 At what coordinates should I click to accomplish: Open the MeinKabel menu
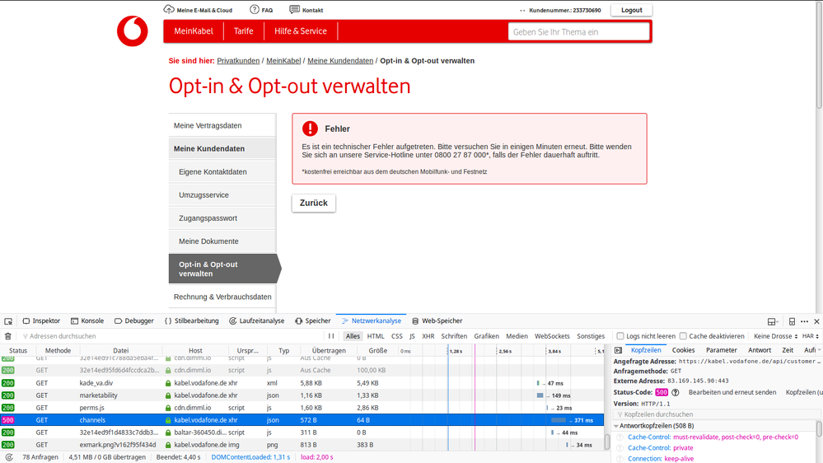(x=194, y=31)
